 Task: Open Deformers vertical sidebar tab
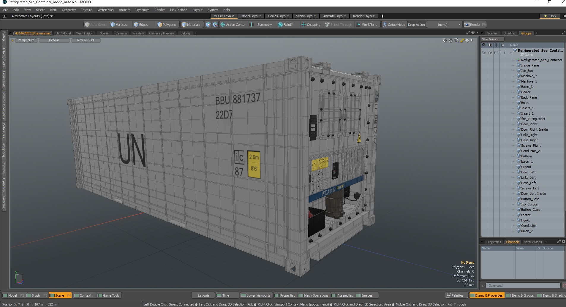pyautogui.click(x=4, y=131)
